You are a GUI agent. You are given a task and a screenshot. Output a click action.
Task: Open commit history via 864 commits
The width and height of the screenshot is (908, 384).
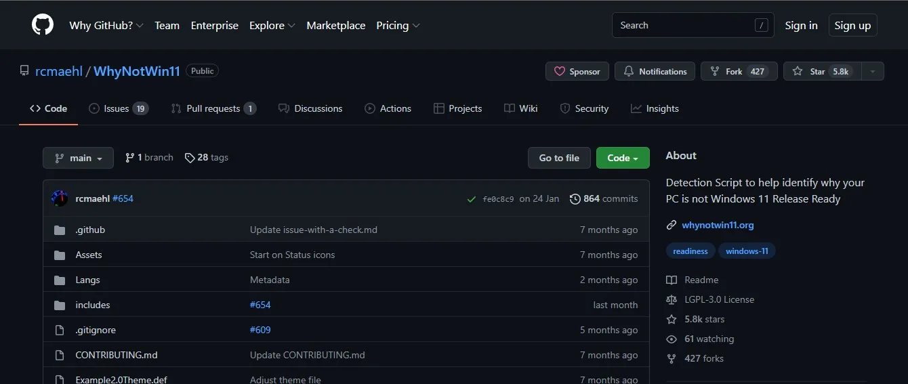(604, 198)
